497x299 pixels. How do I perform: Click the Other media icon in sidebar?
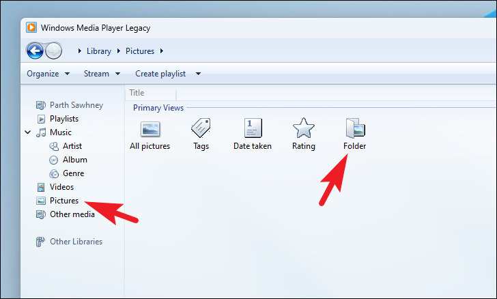41,214
